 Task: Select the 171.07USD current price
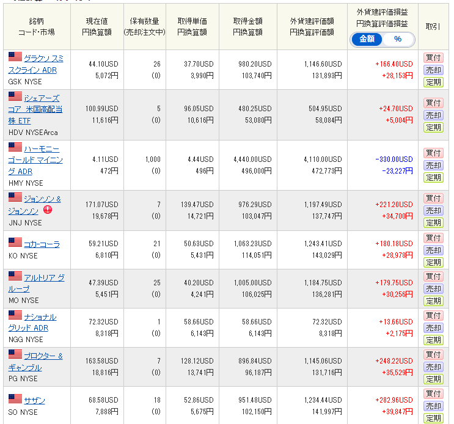[x=101, y=205]
